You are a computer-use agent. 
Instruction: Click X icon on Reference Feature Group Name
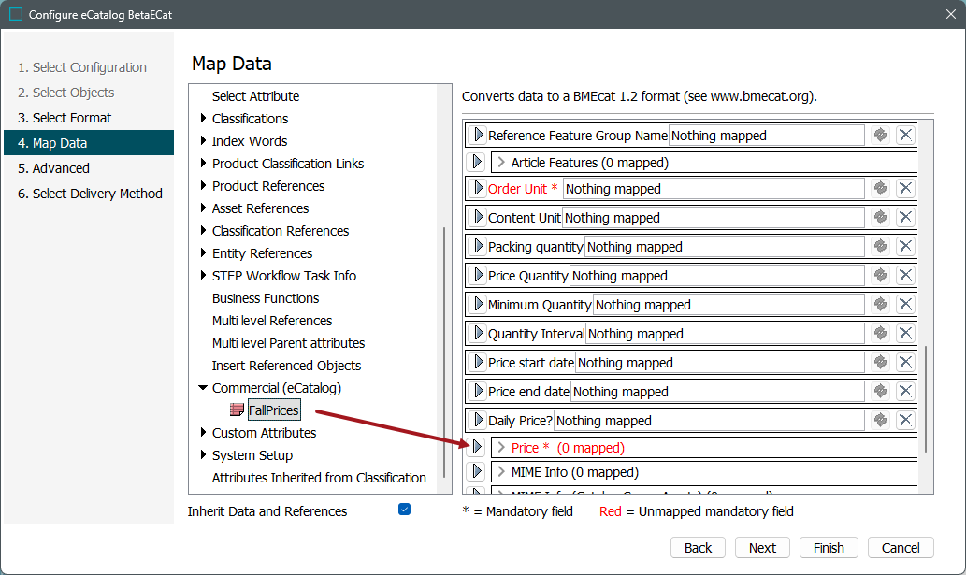point(905,136)
